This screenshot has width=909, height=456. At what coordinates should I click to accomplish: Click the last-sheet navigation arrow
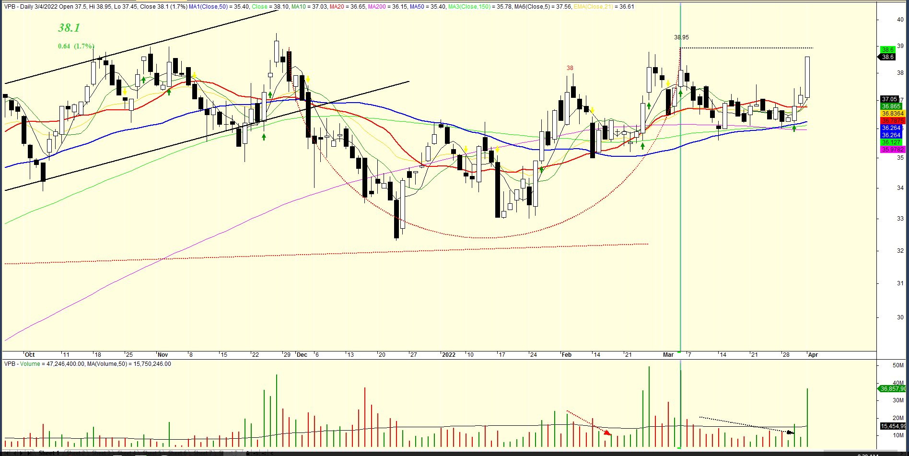coord(30,453)
